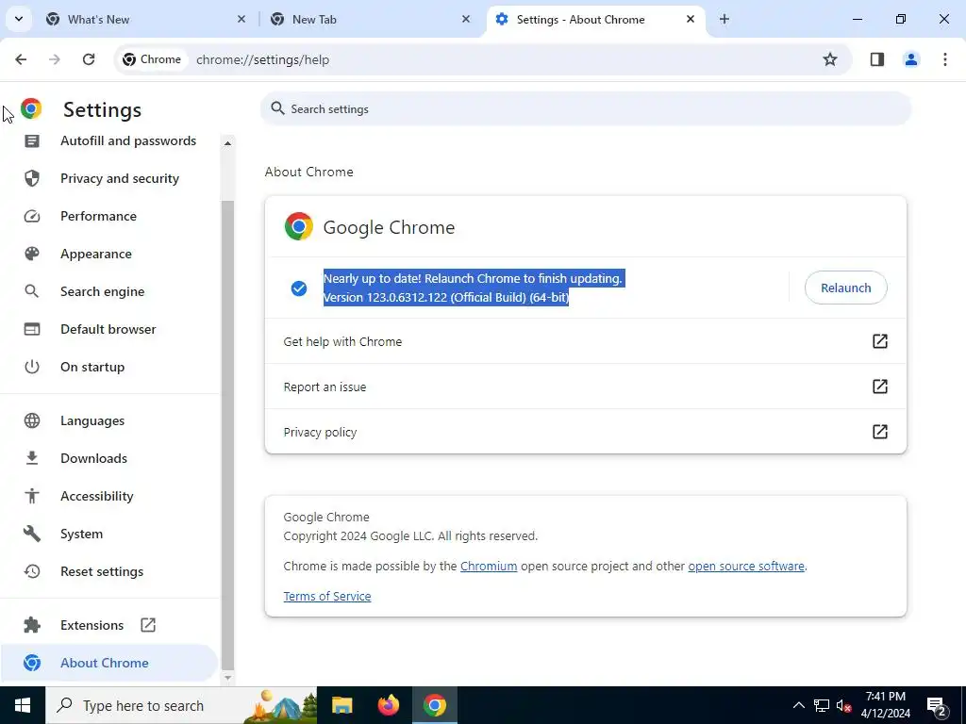
Task: Bookmark this page with the star icon
Action: [830, 59]
